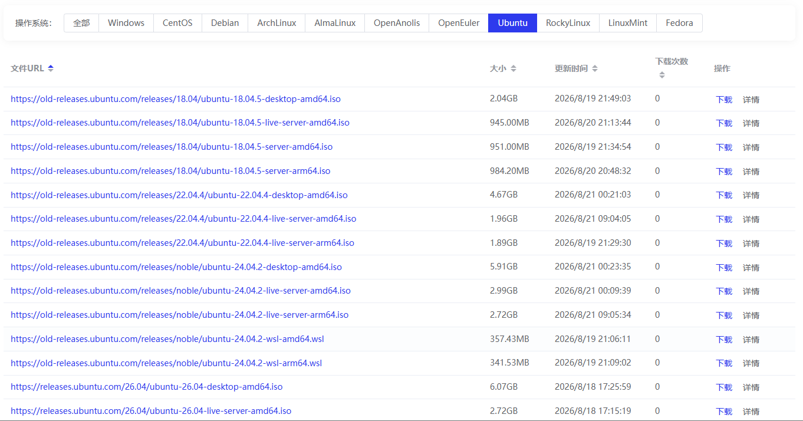View 详情 for ubuntu-24.04.2-live-server-amd64.iso
The width and height of the screenshot is (803, 421).
click(x=751, y=291)
